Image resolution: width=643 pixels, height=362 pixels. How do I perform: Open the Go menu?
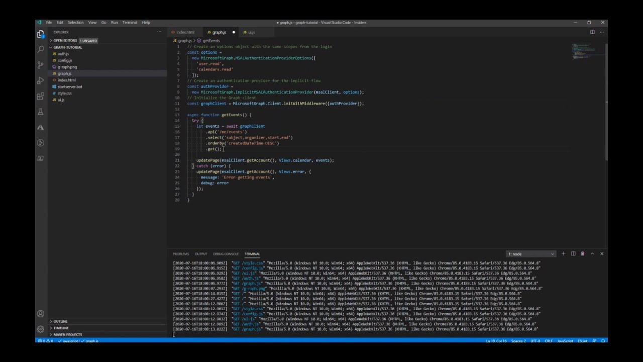tap(103, 23)
